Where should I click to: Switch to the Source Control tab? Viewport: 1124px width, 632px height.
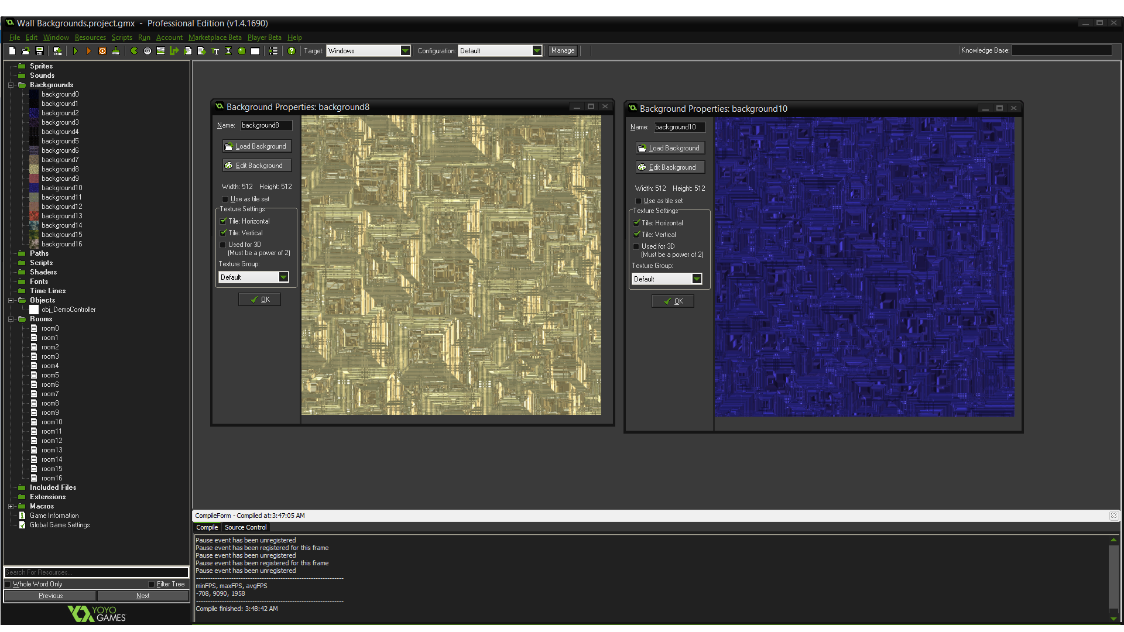(245, 527)
